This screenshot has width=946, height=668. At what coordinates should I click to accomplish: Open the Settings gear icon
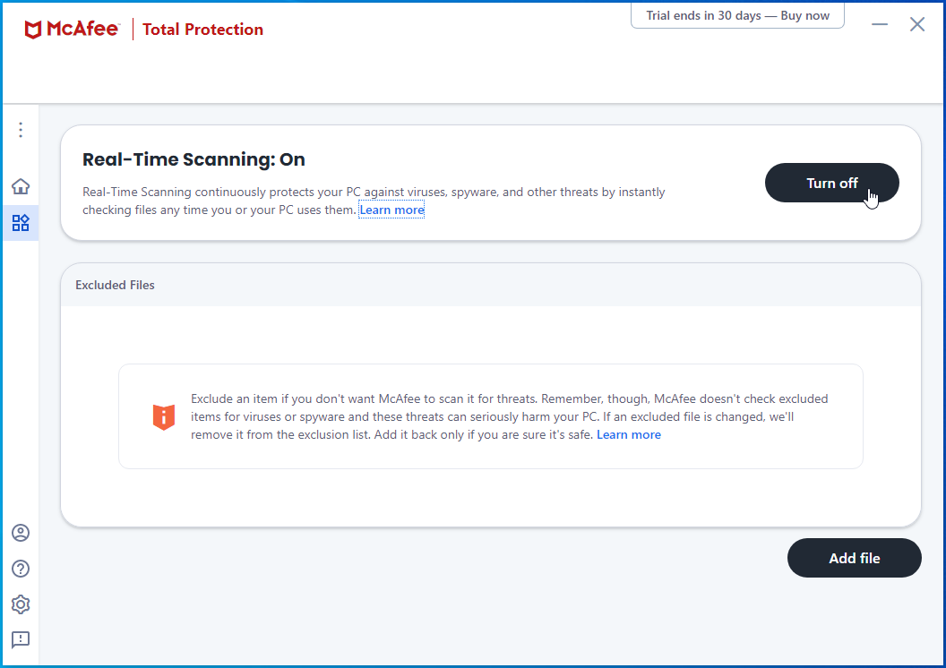(x=21, y=604)
